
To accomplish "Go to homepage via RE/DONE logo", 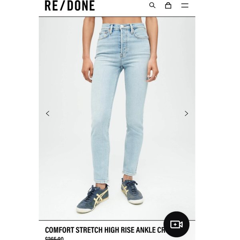I will coord(70,6).
